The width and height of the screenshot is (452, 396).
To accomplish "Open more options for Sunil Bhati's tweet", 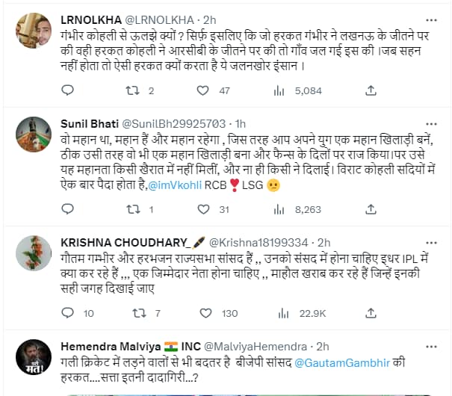I will [431, 124].
